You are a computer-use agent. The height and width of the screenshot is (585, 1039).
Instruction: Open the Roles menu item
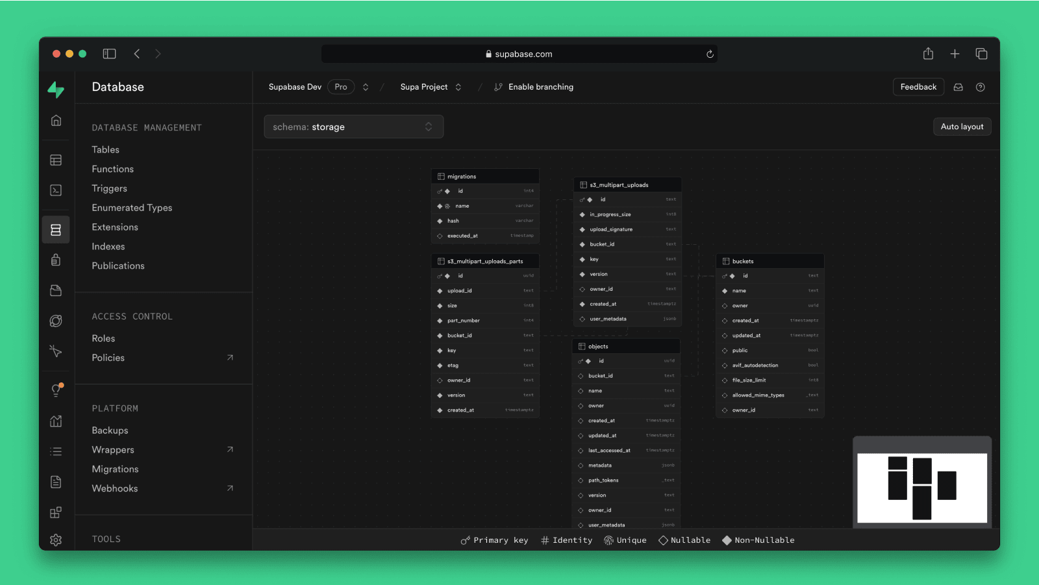point(103,338)
